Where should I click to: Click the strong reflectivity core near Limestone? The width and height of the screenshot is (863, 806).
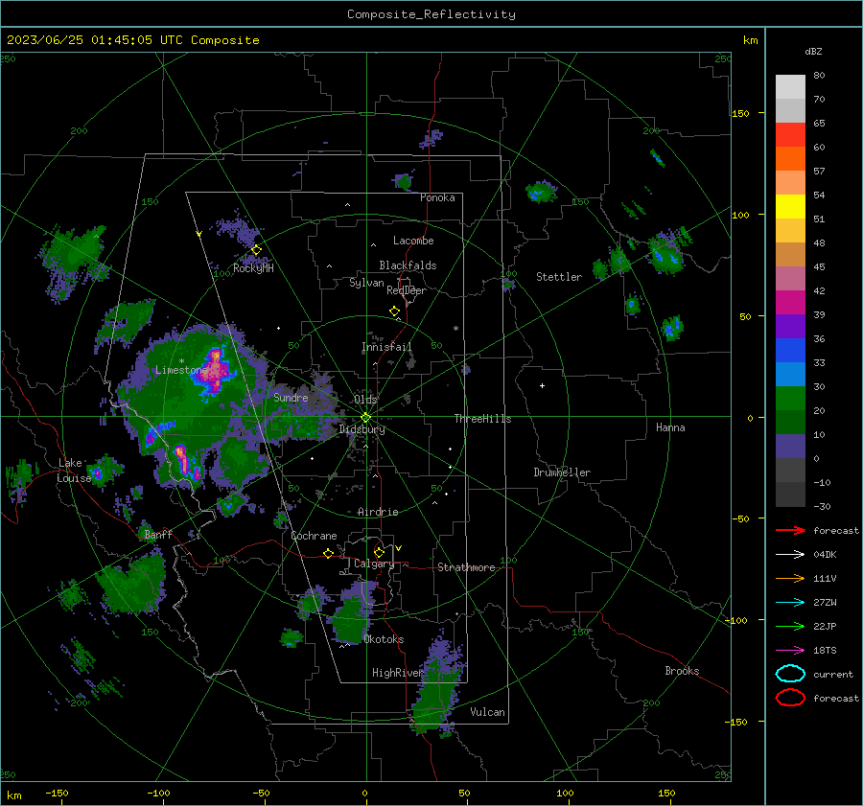pyautogui.click(x=215, y=370)
